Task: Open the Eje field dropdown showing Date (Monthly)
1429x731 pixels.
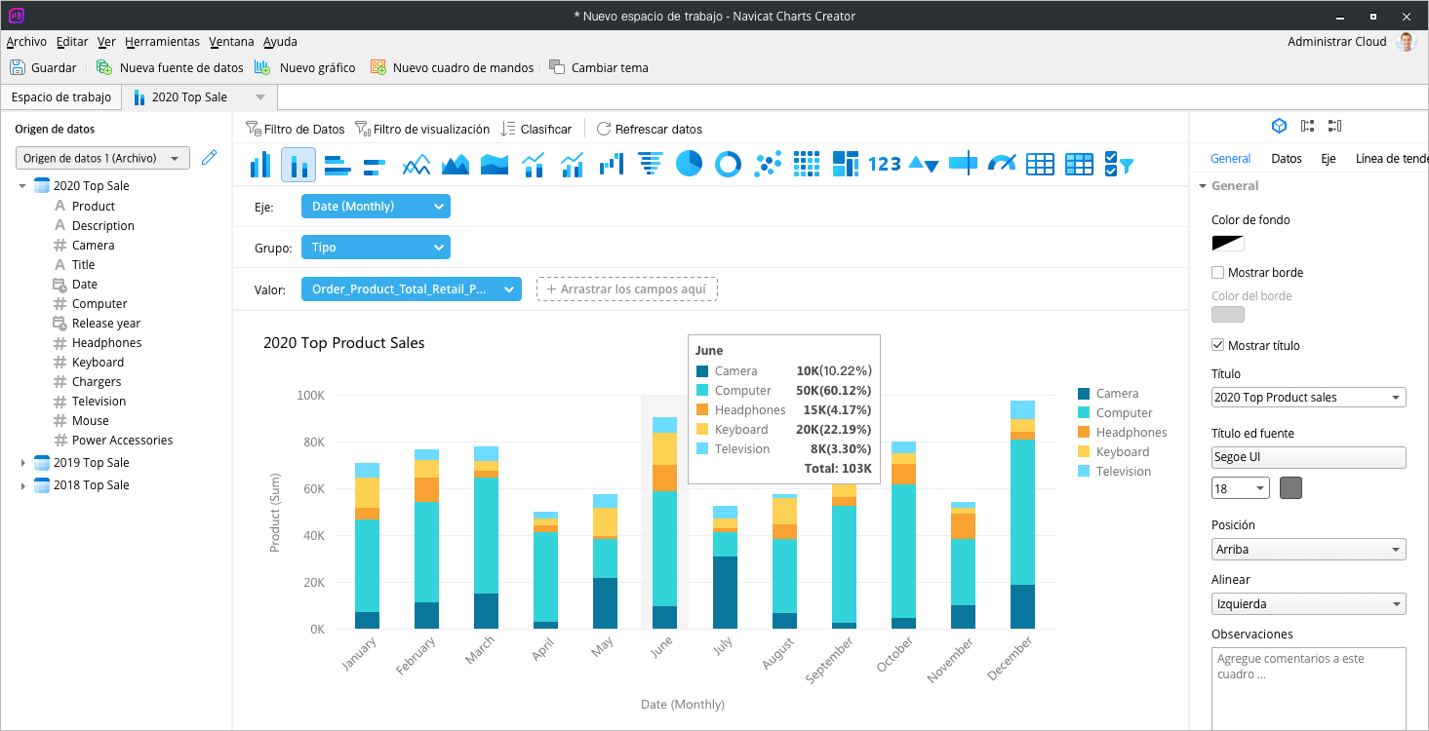Action: tap(376, 206)
